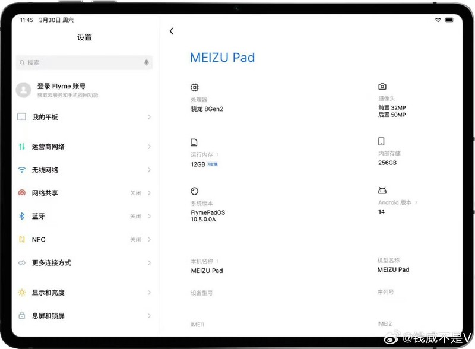This screenshot has height=349, width=475.
Task: Click the 256GB storage value
Action: point(387,163)
